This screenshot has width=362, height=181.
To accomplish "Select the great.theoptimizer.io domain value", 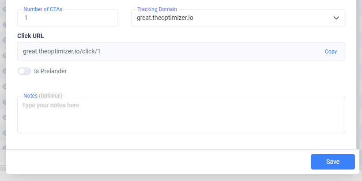I will click(165, 18).
